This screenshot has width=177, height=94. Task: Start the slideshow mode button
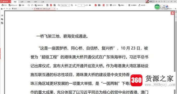113,5
